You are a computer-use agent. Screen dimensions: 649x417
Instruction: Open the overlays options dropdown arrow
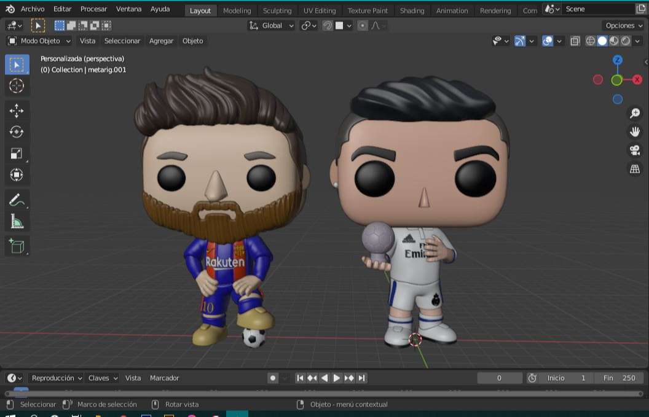pyautogui.click(x=559, y=41)
